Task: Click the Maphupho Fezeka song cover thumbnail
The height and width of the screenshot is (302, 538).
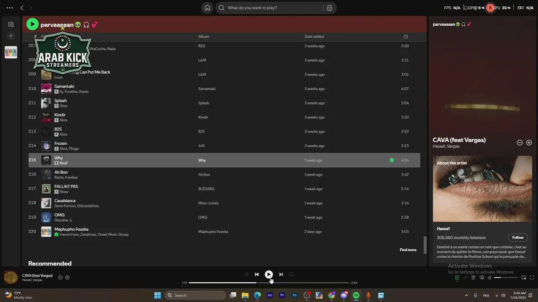Action: click(46, 232)
